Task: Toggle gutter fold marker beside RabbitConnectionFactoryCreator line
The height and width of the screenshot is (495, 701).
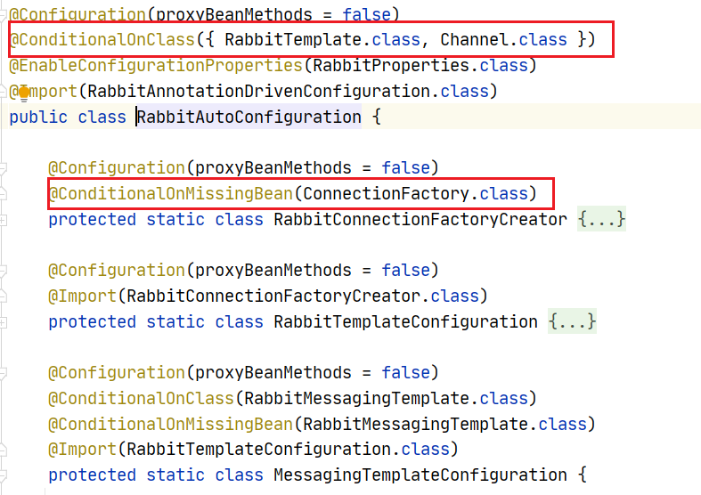Action: click(4, 219)
